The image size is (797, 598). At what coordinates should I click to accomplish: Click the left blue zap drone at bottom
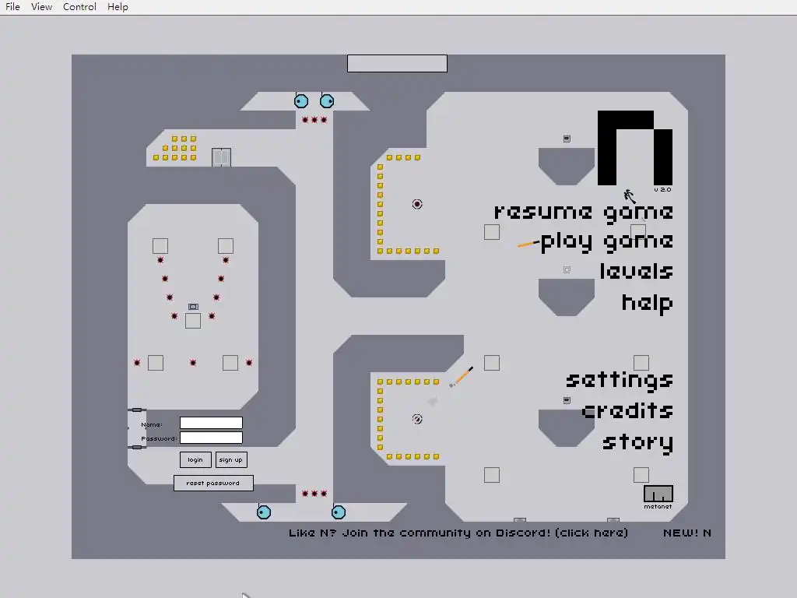click(x=264, y=512)
